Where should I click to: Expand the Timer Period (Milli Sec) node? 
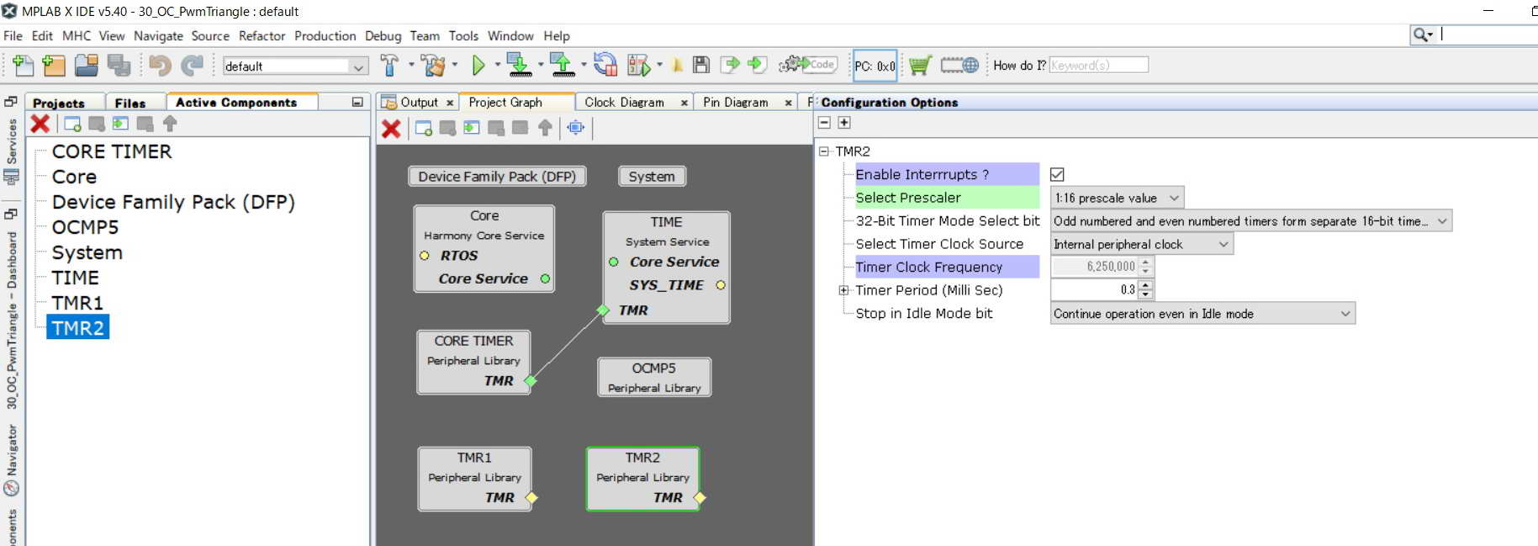[x=843, y=290]
